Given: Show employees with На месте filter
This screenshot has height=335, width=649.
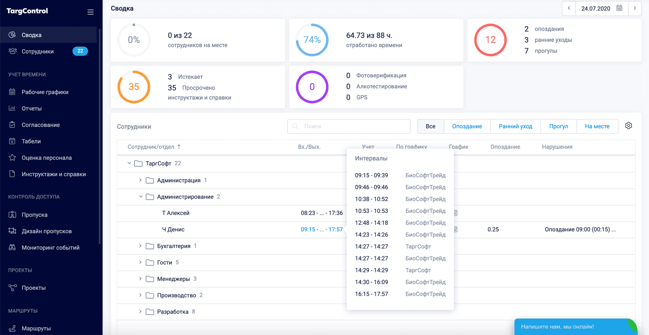Looking at the screenshot, I should (597, 126).
